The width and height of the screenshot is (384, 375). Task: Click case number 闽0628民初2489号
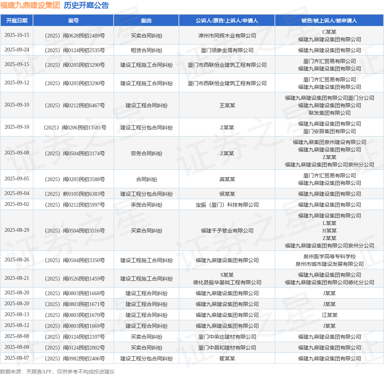75,36
